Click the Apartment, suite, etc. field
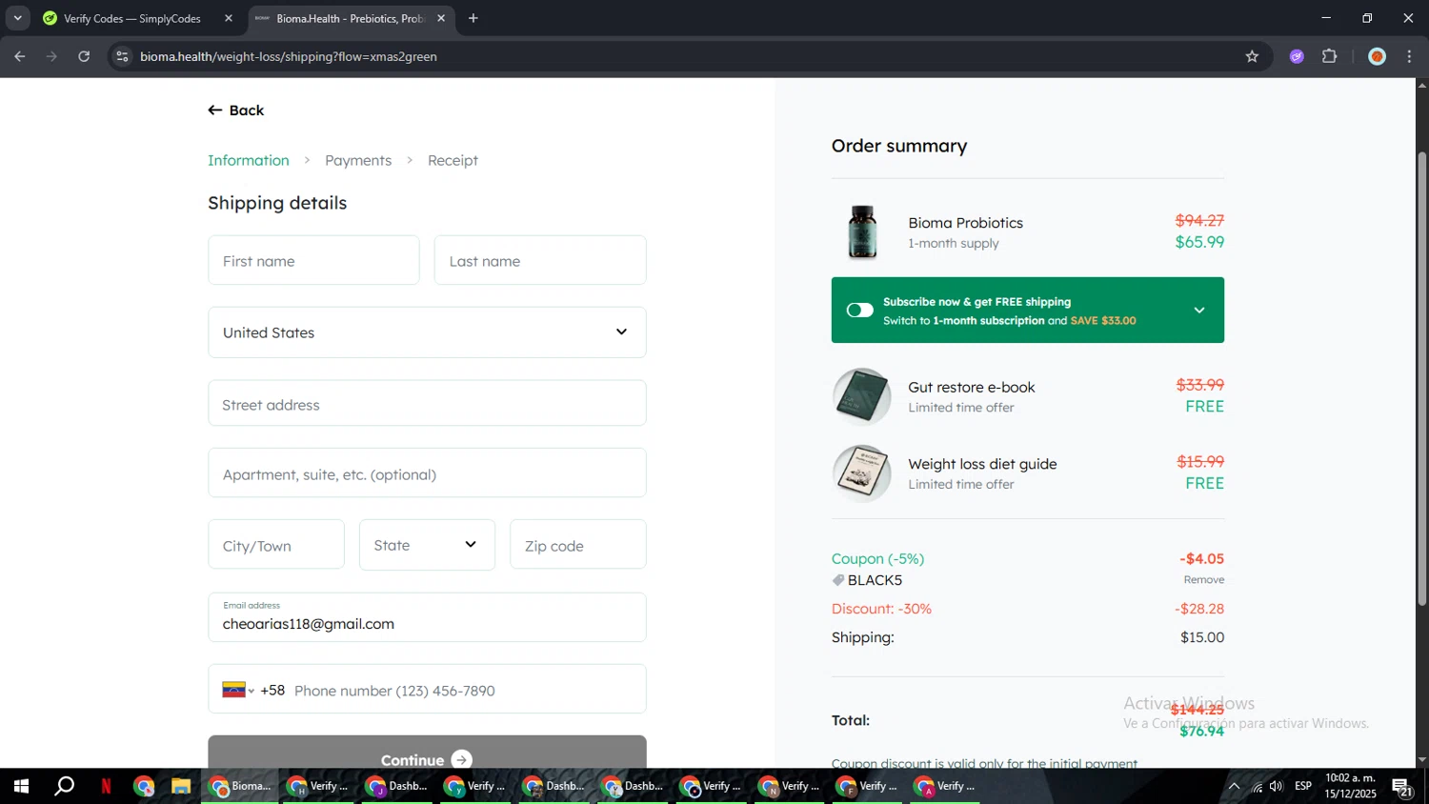 tap(427, 472)
